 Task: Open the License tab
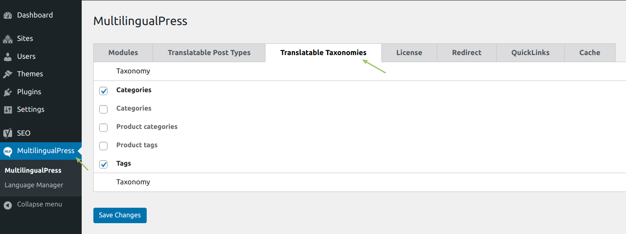pos(409,53)
